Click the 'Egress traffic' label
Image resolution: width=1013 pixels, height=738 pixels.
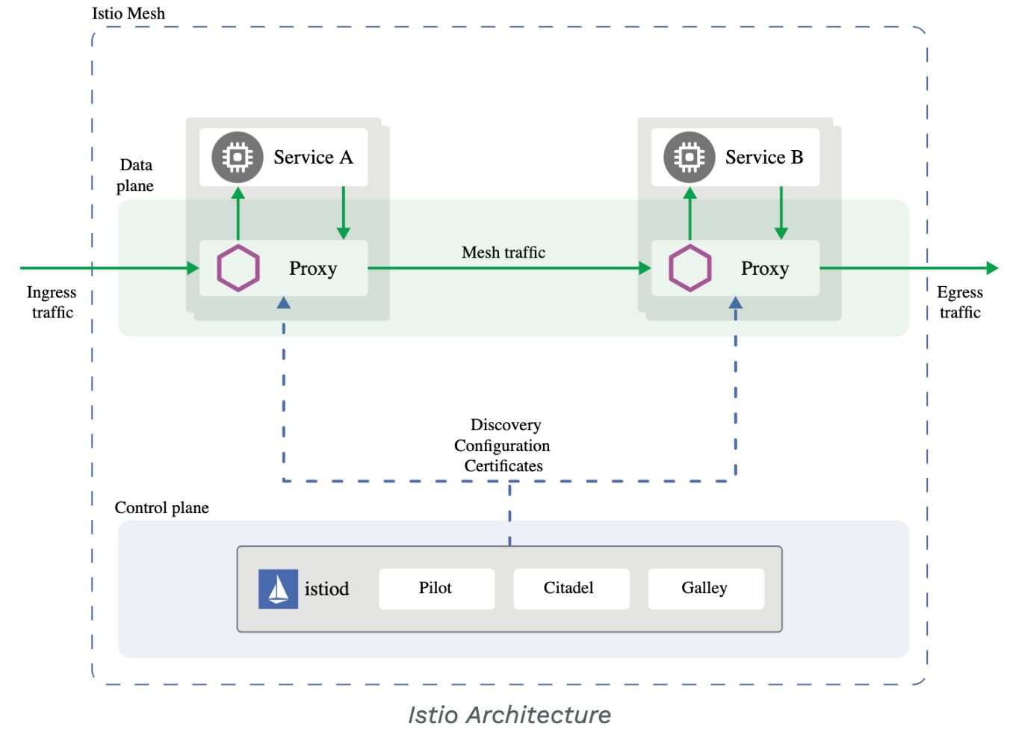[960, 302]
